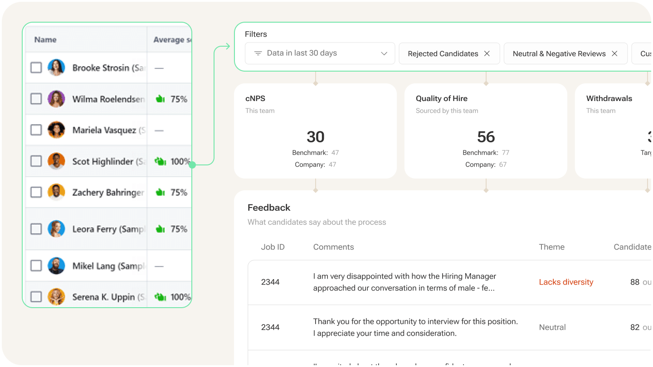Image resolution: width=653 pixels, height=367 pixels.
Task: Click the cNPS score value 30
Action: click(316, 137)
